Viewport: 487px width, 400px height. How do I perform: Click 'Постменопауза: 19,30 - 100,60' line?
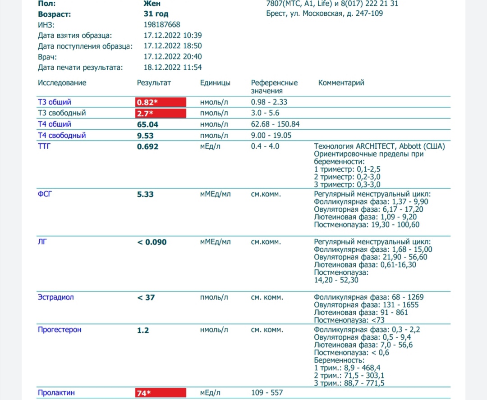pyautogui.click(x=367, y=225)
